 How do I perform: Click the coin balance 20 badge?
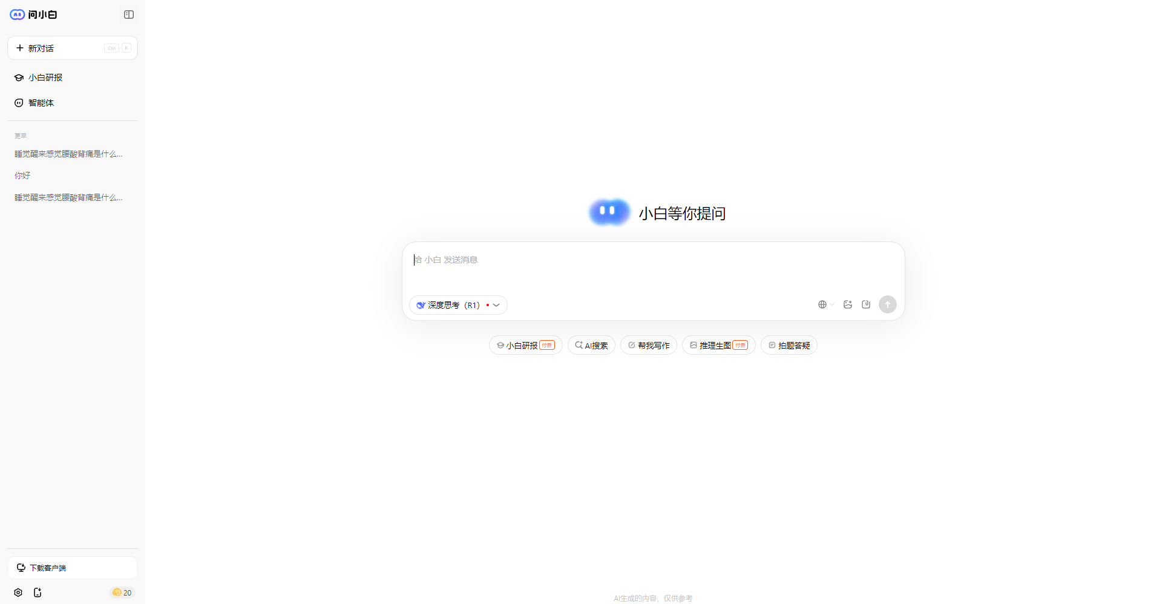coord(122,593)
